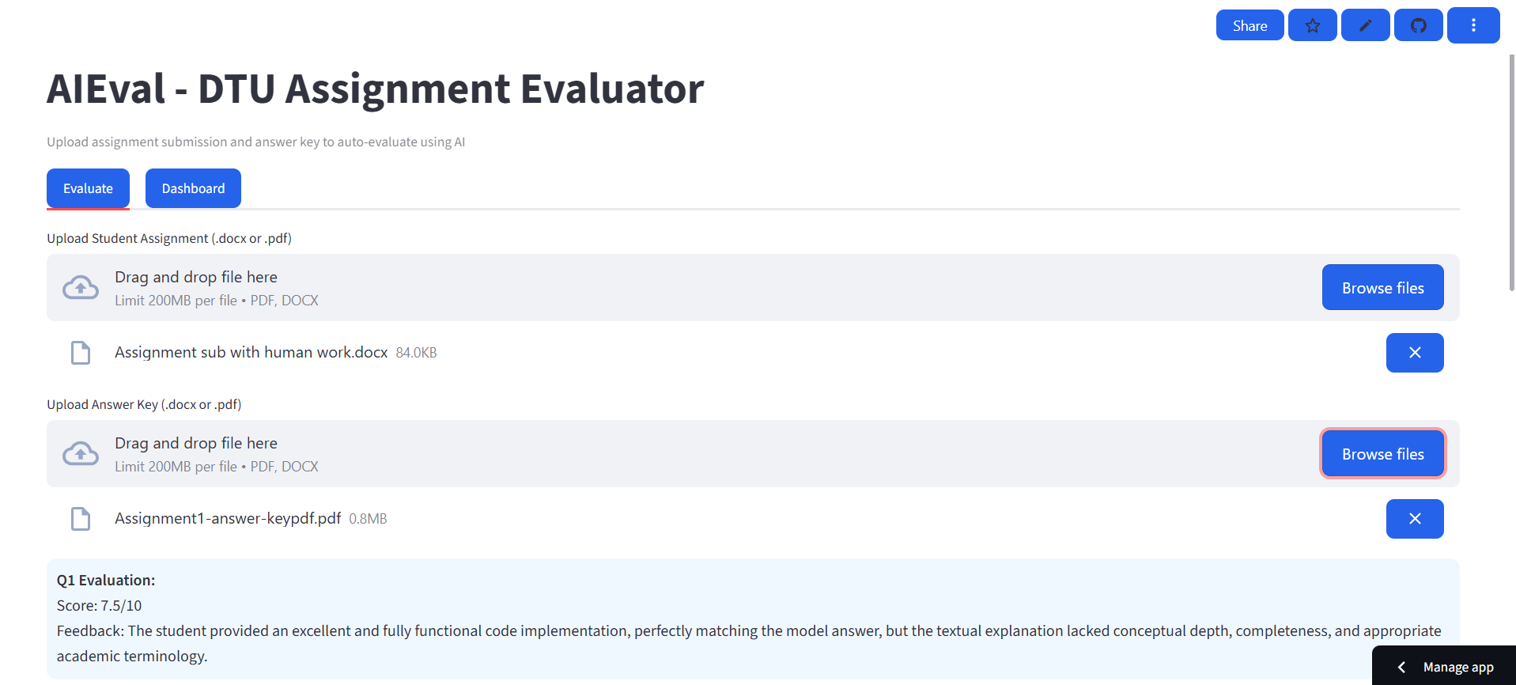
Task: Click the Student Assignment drag and drop area
Action: (x=753, y=287)
